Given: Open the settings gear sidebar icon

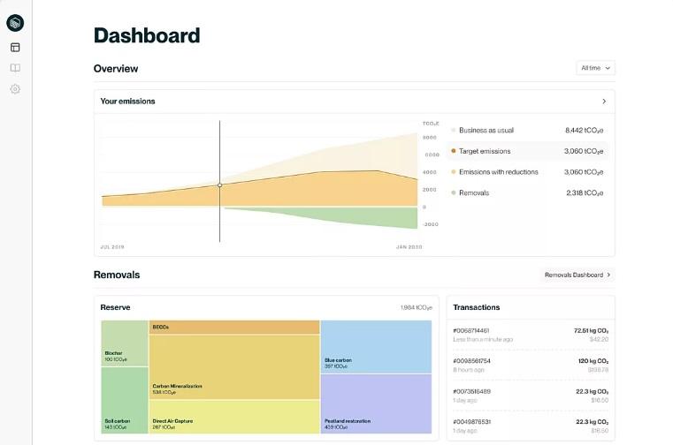Looking at the screenshot, I should 15,89.
